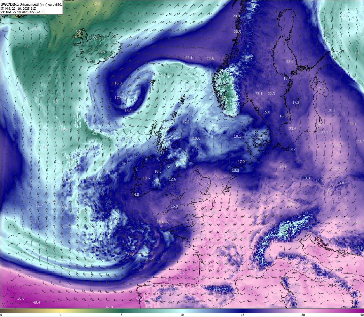Image resolution: width=364 pixels, height=317 pixels.
Task: Click the colorbar tick label 15
Action: tap(243, 315)
